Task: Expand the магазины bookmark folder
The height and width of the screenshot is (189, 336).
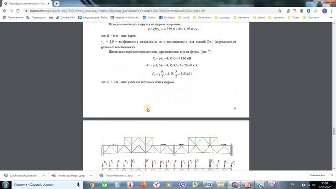Action: pyautogui.click(x=241, y=17)
